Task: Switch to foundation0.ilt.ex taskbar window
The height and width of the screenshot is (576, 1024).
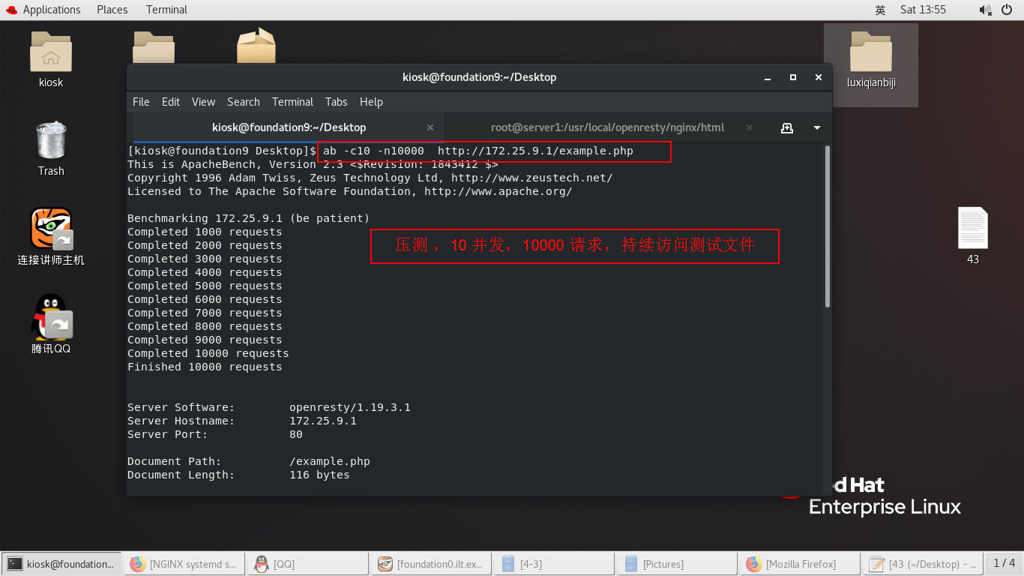Action: point(431,564)
